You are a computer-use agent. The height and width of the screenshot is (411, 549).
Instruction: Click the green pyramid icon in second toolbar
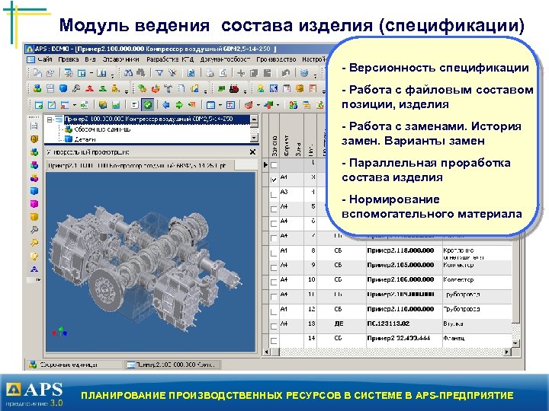(x=103, y=88)
